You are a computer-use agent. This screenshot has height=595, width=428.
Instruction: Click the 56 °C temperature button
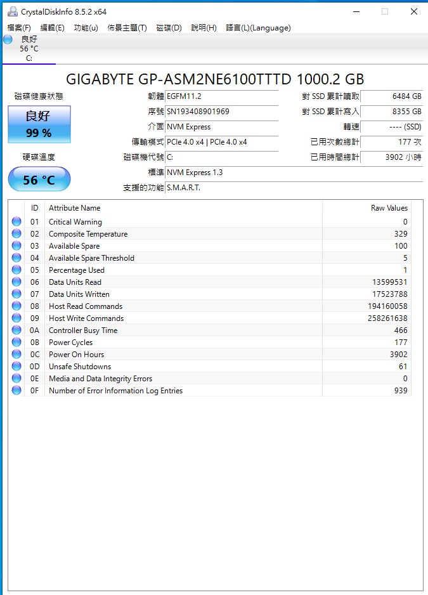[39, 179]
